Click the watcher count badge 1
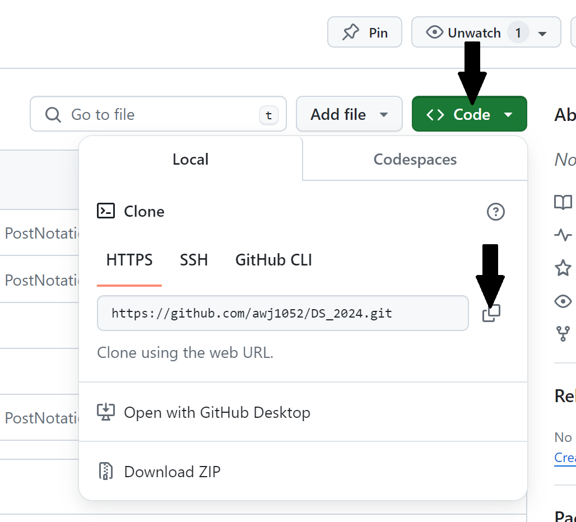The height and width of the screenshot is (522, 576). pyautogui.click(x=518, y=32)
